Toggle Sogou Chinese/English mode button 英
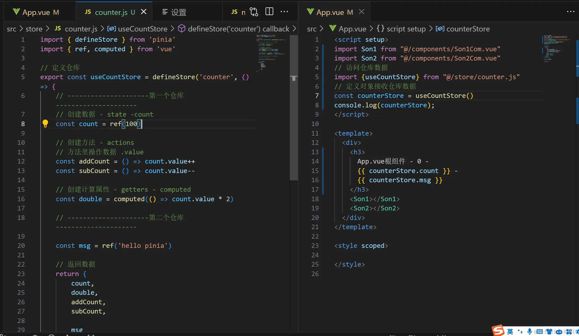Image resolution: width=579 pixels, height=336 pixels. coord(510,331)
